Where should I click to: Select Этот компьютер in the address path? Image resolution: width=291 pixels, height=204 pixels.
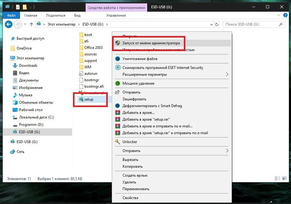(61, 24)
